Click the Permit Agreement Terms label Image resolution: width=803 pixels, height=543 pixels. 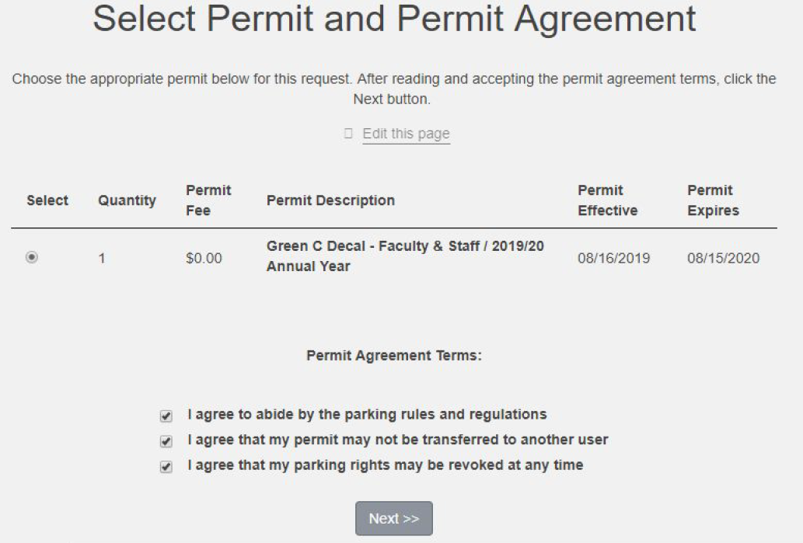[394, 356]
